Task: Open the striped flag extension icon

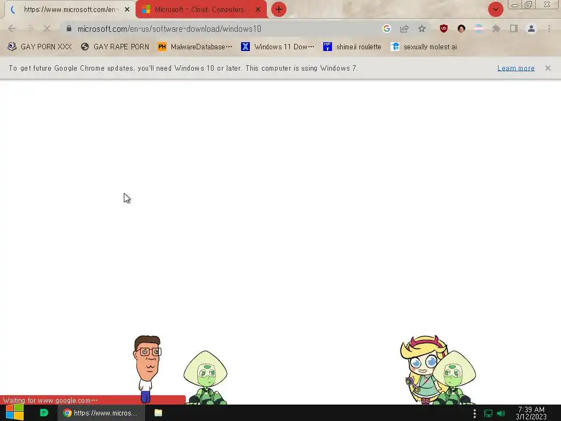Action: click(479, 29)
